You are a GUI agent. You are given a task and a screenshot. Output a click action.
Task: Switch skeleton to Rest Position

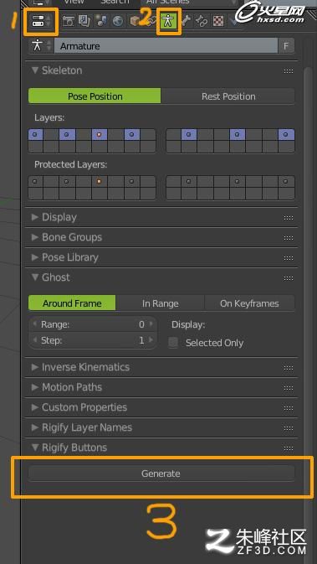coord(228,96)
